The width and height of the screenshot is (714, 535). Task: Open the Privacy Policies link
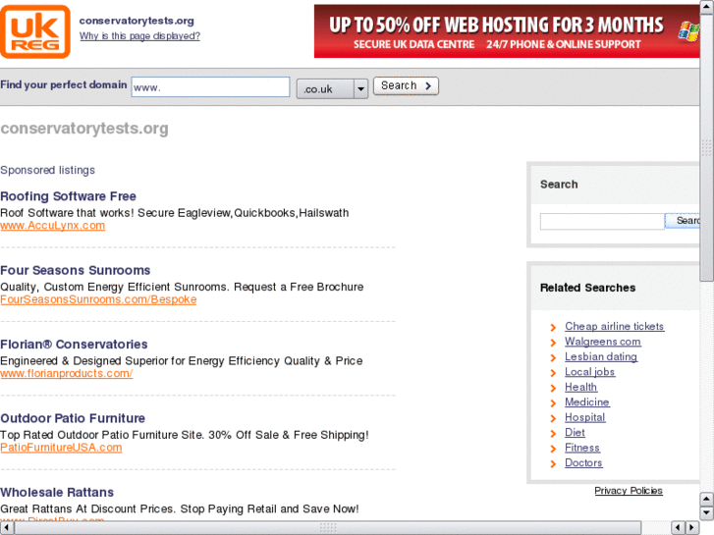[629, 491]
